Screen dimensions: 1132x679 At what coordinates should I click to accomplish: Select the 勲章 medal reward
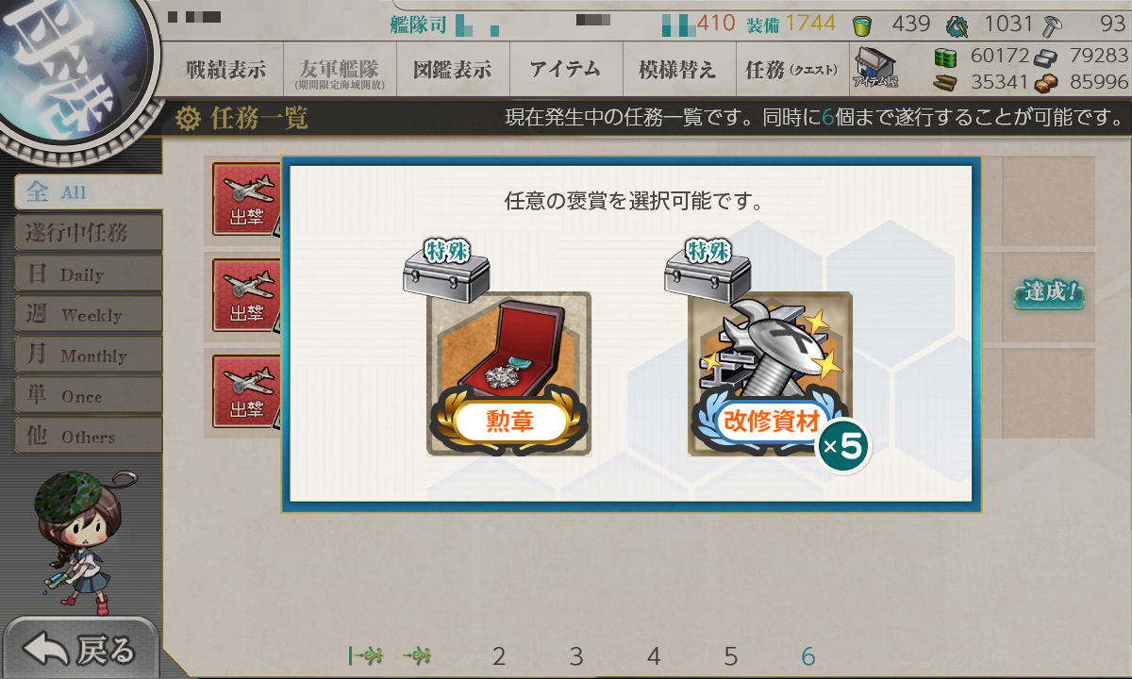click(509, 374)
